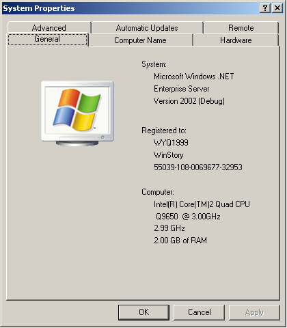This screenshot has height=328, width=287.
Task: Click the "Microsoft Windows .NET" text
Action: 194,77
